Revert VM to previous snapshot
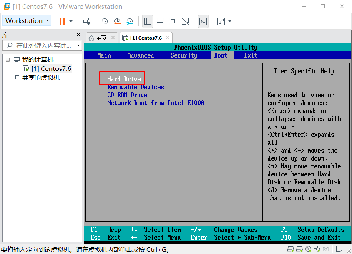The height and width of the screenshot is (254, 352). pyautogui.click(x=117, y=21)
